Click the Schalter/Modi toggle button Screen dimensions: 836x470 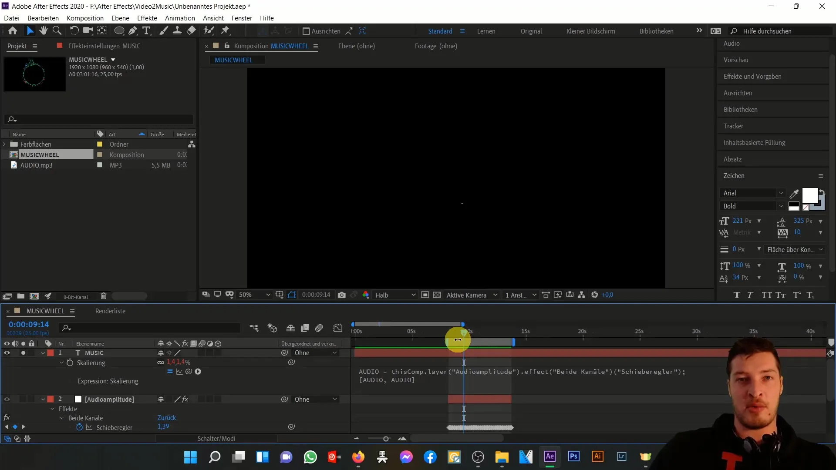coord(216,439)
